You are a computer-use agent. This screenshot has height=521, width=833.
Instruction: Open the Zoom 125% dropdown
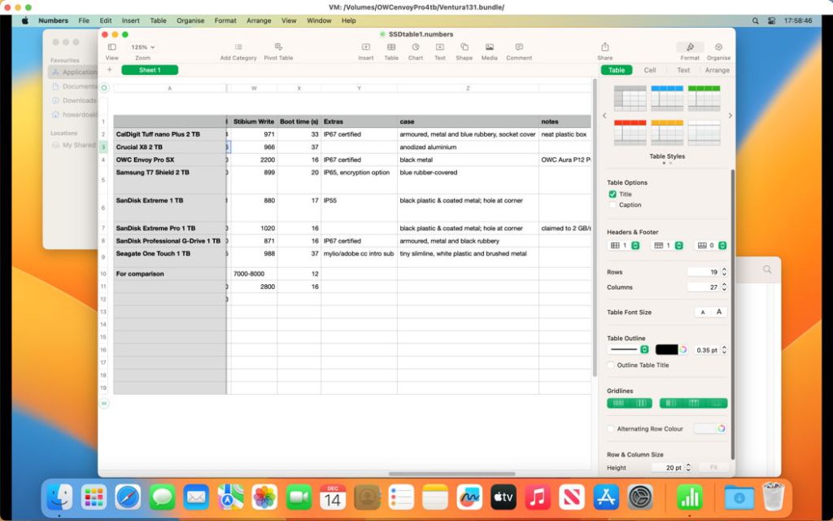pos(142,47)
